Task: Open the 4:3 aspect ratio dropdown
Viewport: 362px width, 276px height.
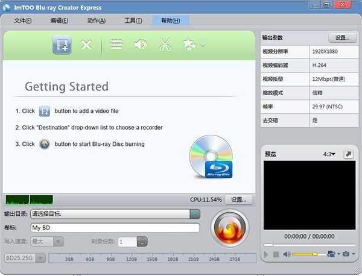Action: click(329, 154)
